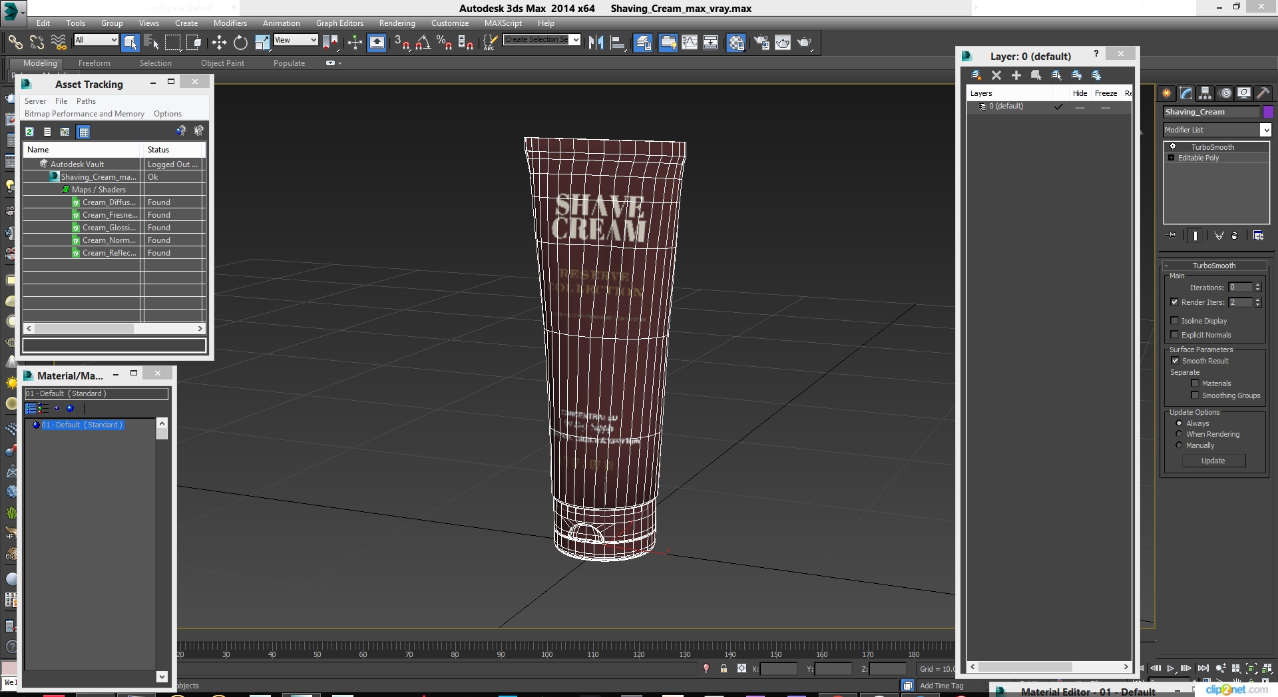Click the Unlink Selection icon

(37, 43)
